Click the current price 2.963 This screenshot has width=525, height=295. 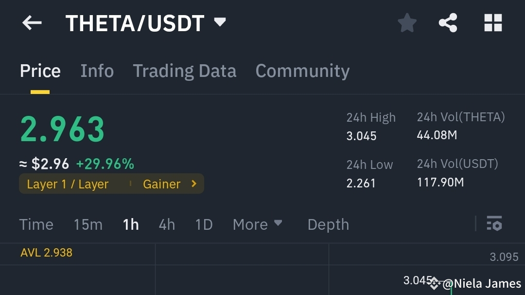[x=62, y=129]
